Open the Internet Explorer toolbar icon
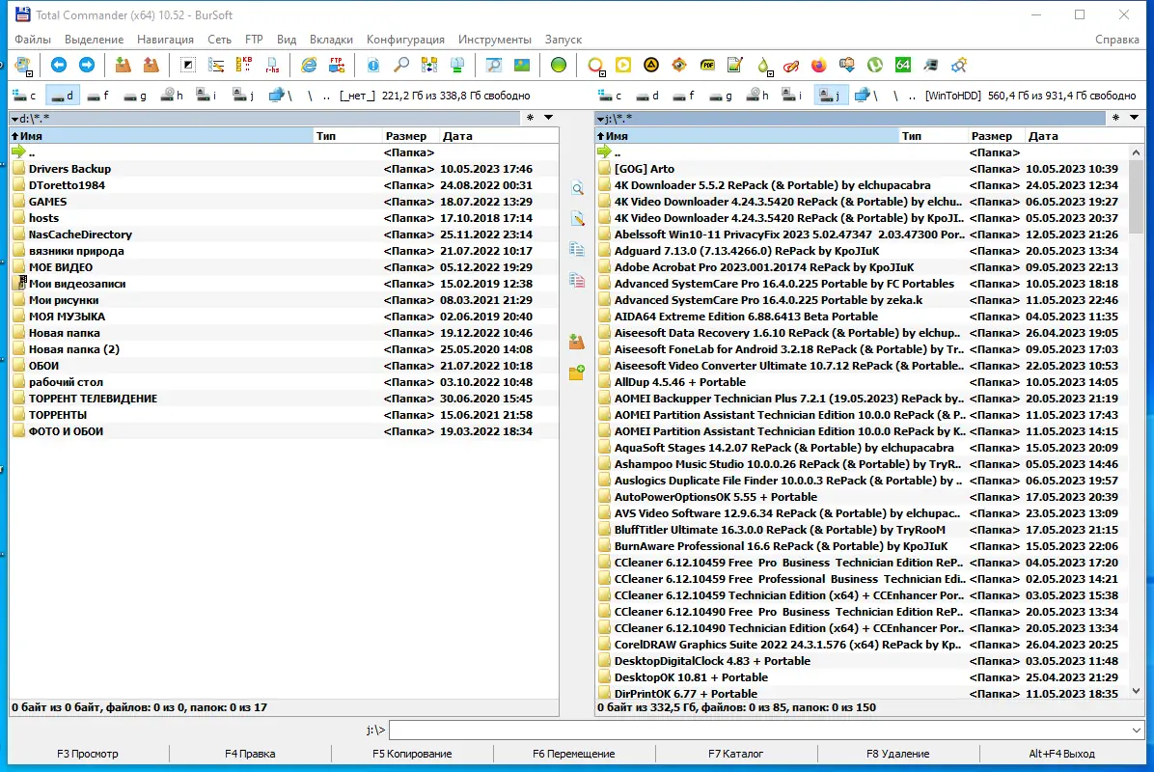Image resolution: width=1154 pixels, height=772 pixels. [x=309, y=65]
